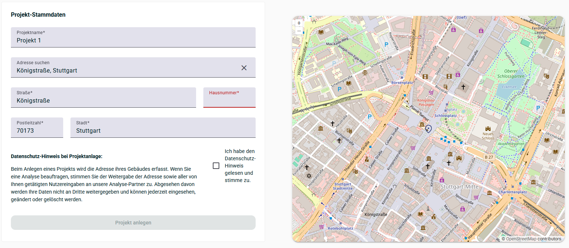Edit the Postleitzahl field showing 70173

coord(37,128)
